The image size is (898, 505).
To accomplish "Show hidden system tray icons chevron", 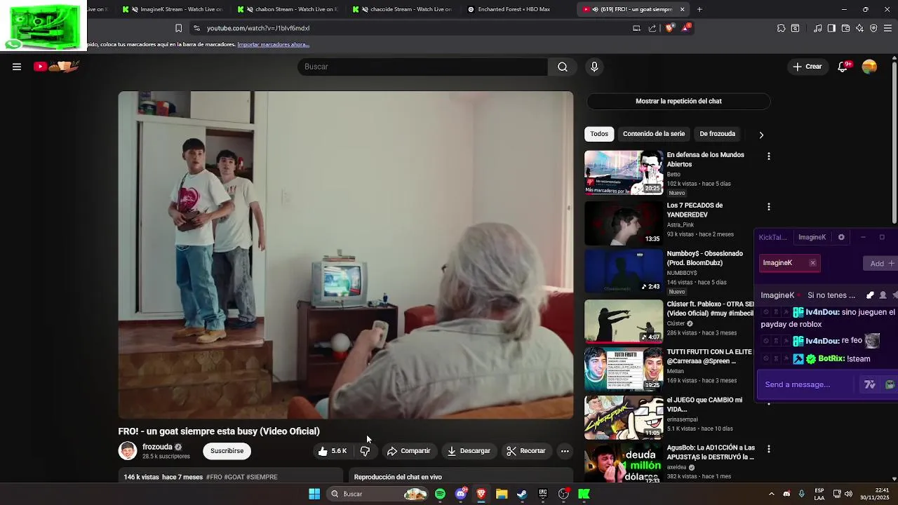I will point(771,494).
